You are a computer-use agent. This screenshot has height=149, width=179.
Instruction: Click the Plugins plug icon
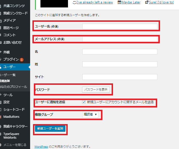1,60
